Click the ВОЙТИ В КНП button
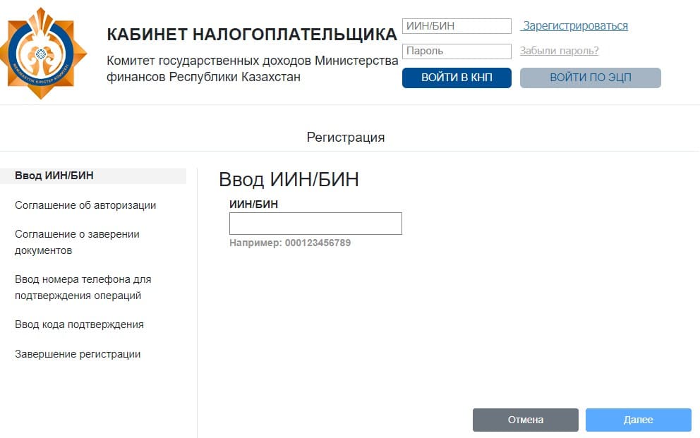The width and height of the screenshot is (700, 438). (457, 78)
